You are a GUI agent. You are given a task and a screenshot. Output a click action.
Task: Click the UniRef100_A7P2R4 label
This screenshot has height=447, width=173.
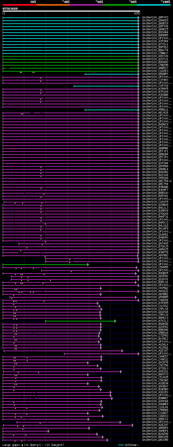click(x=155, y=41)
